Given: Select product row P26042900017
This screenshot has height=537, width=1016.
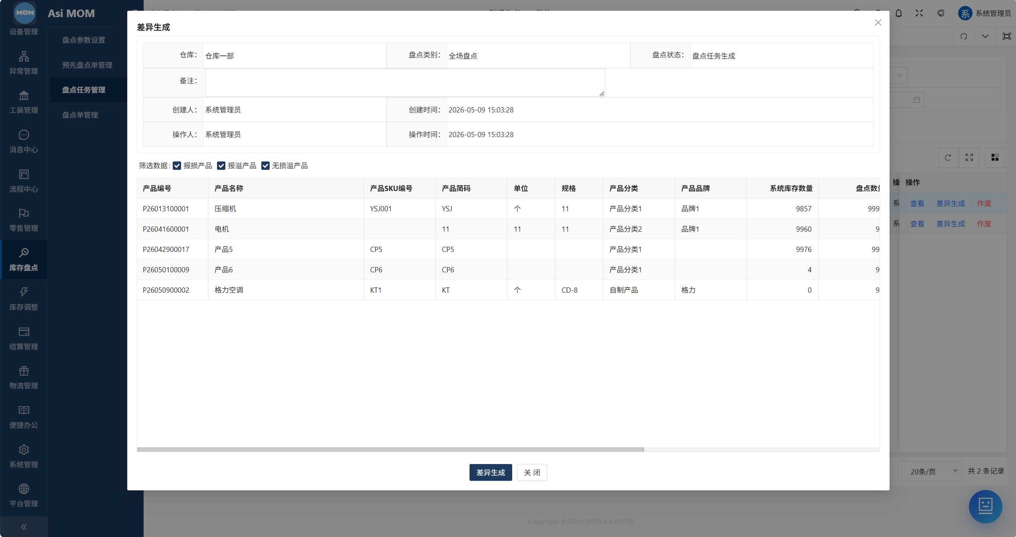Looking at the screenshot, I should point(508,250).
